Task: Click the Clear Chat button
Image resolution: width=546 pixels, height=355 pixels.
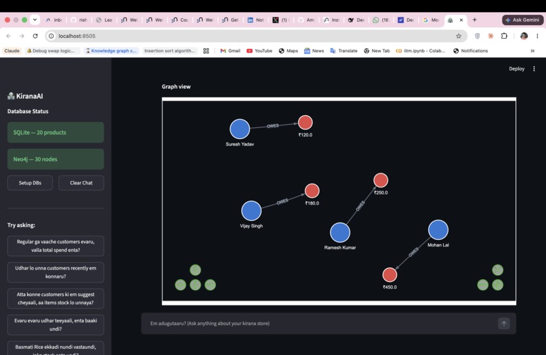Action: (x=81, y=182)
